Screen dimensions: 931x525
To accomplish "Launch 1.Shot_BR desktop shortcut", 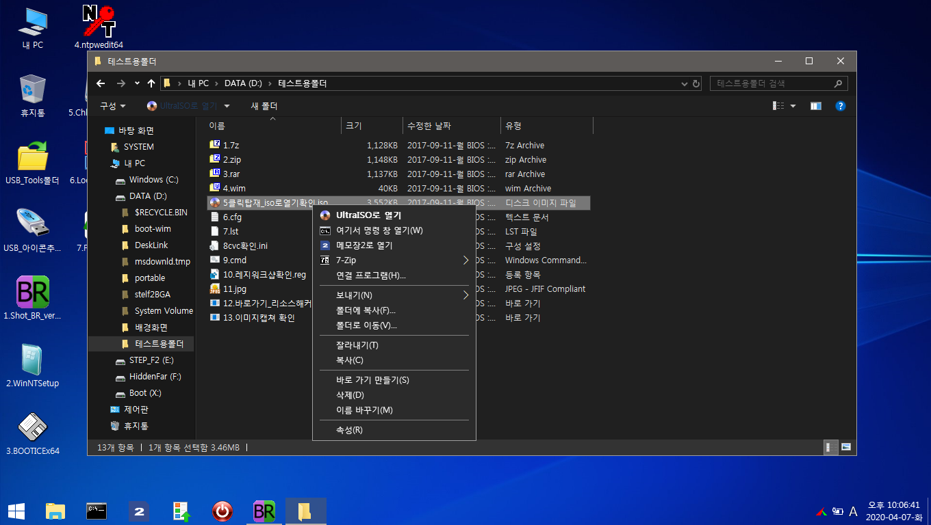I will point(32,298).
